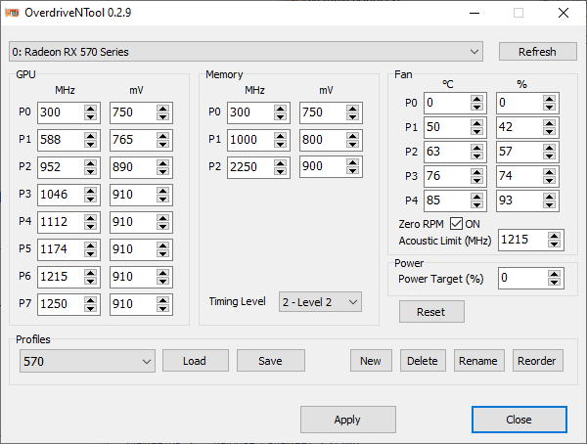Increase Fan P3 percent with up arrow
The width and height of the screenshot is (587, 444).
point(549,172)
